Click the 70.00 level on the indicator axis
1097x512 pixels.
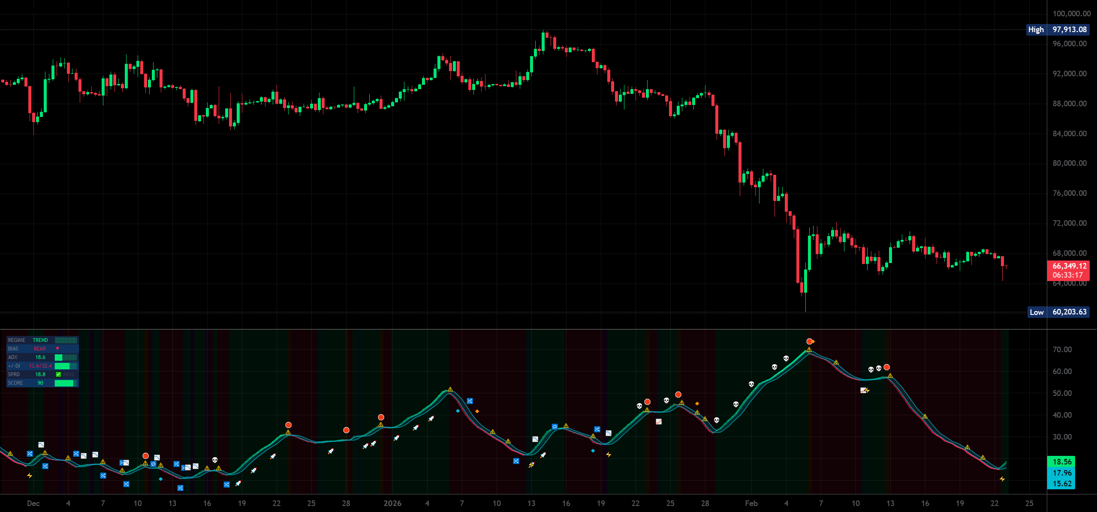(1062, 350)
